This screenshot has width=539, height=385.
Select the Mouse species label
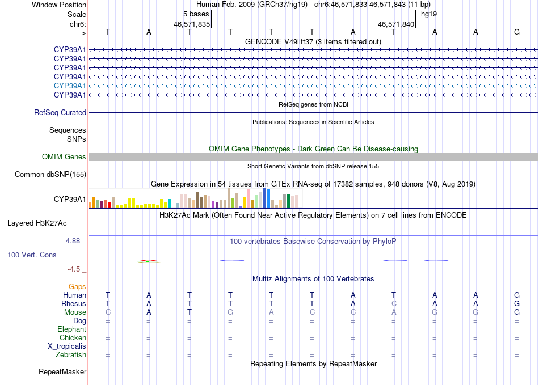75,312
